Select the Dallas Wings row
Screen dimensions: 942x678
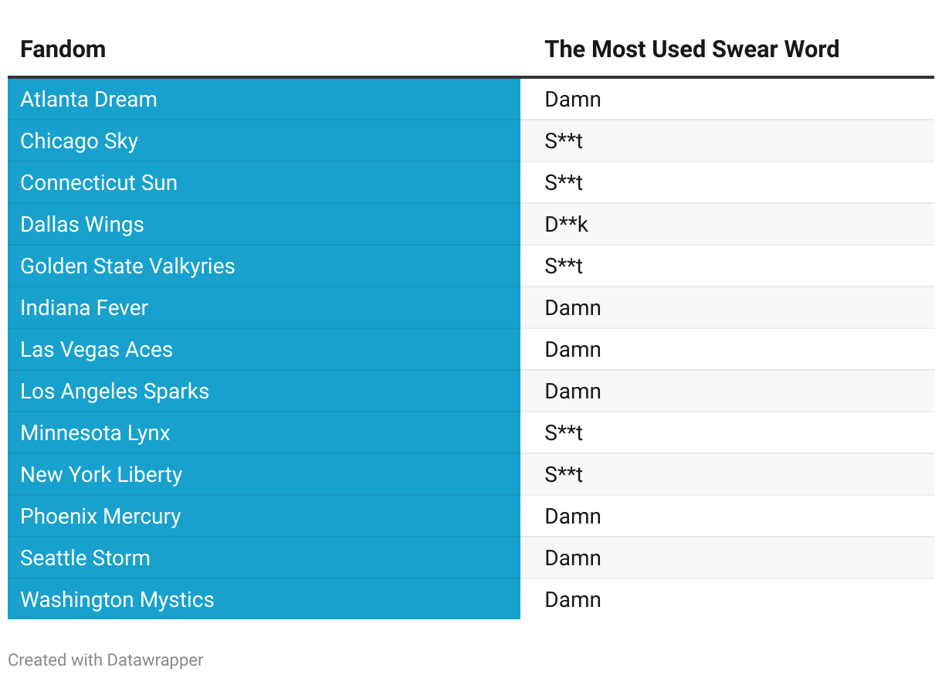(471, 225)
